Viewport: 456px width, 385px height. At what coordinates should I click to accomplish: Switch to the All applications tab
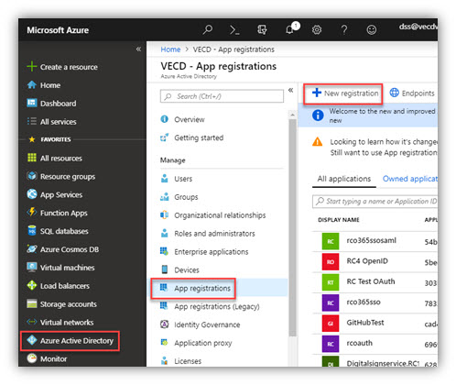(344, 179)
